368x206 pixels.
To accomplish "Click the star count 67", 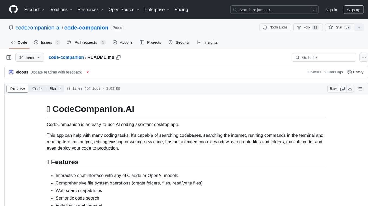I will tap(347, 28).
